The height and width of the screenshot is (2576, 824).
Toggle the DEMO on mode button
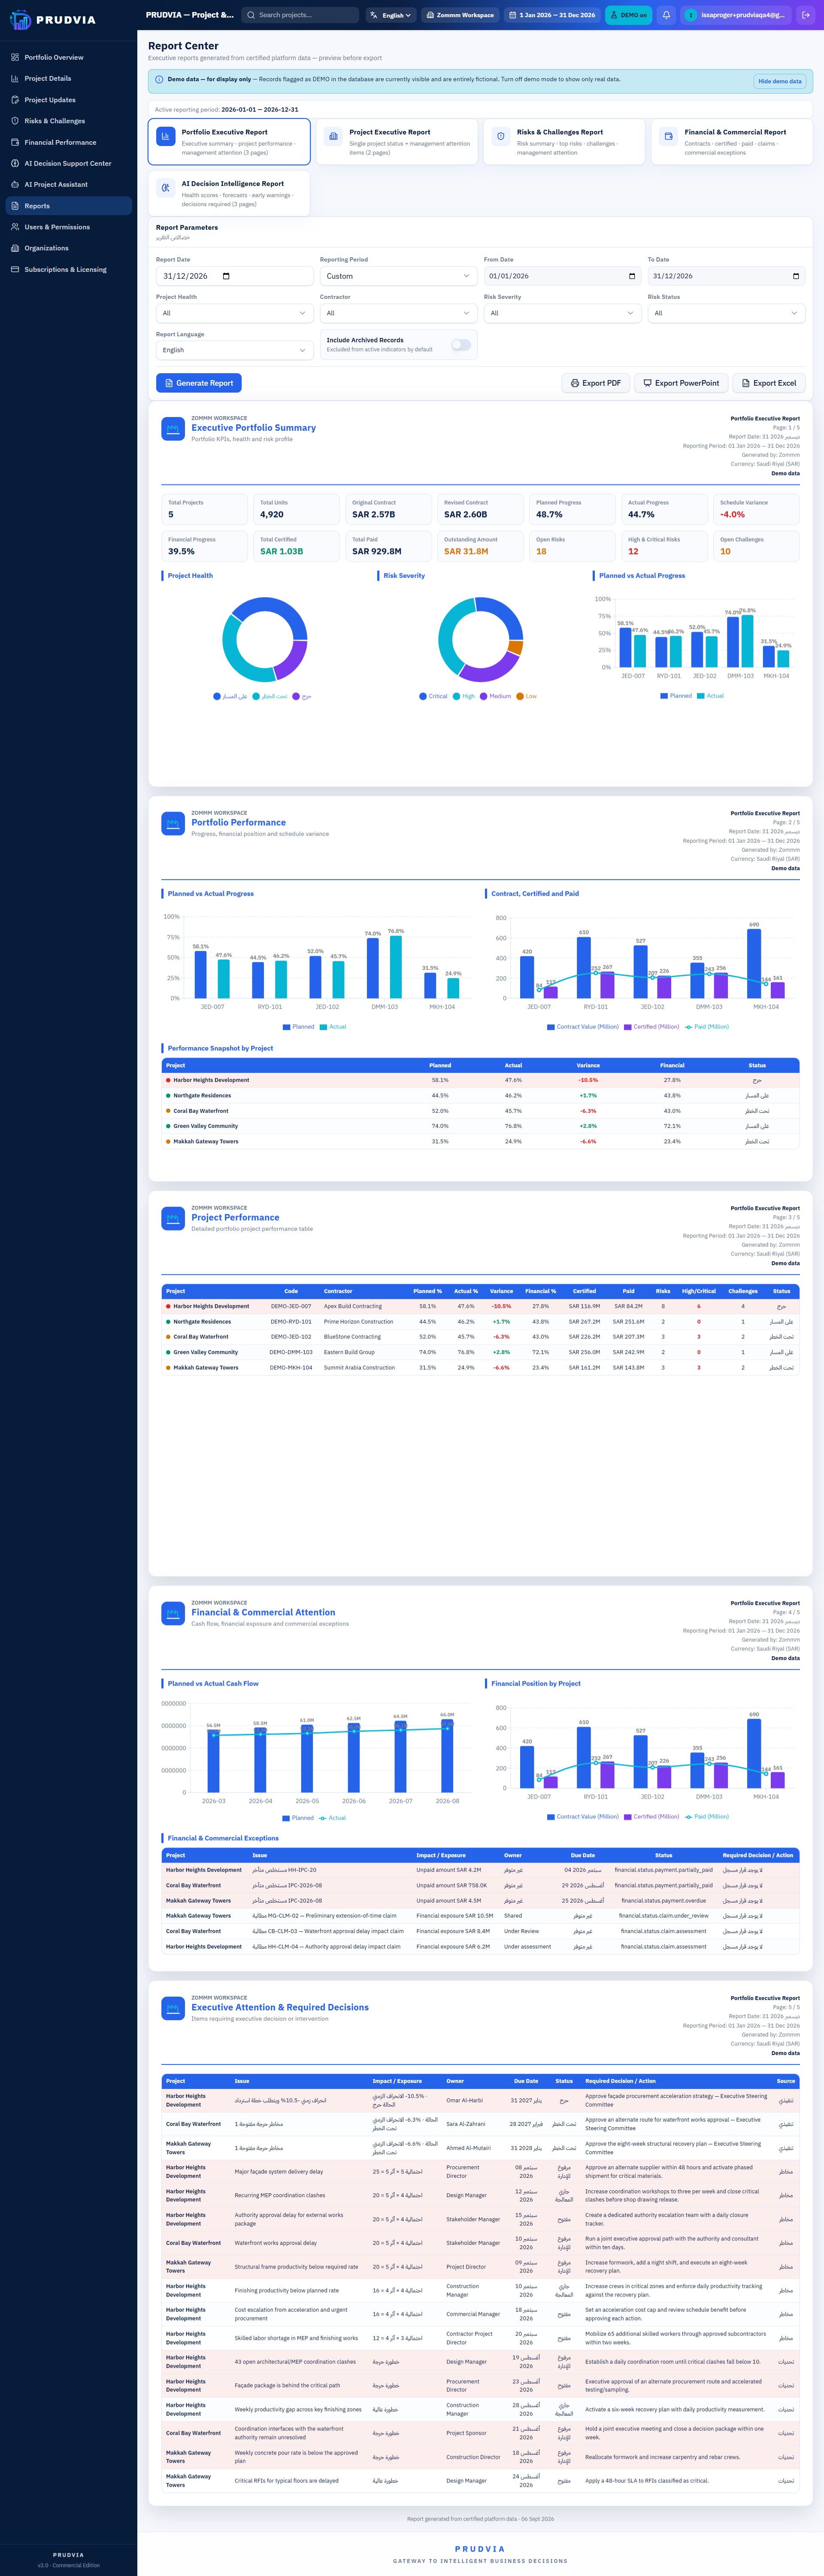pyautogui.click(x=629, y=15)
